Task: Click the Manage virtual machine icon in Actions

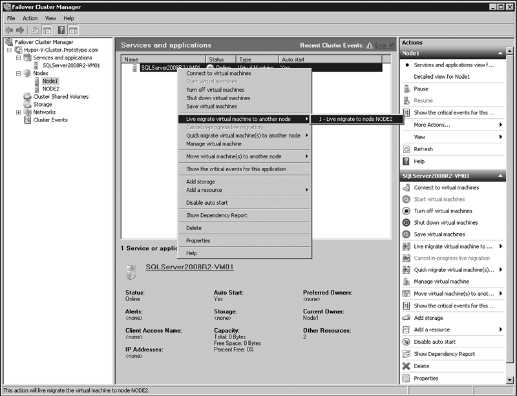Action: click(x=406, y=282)
